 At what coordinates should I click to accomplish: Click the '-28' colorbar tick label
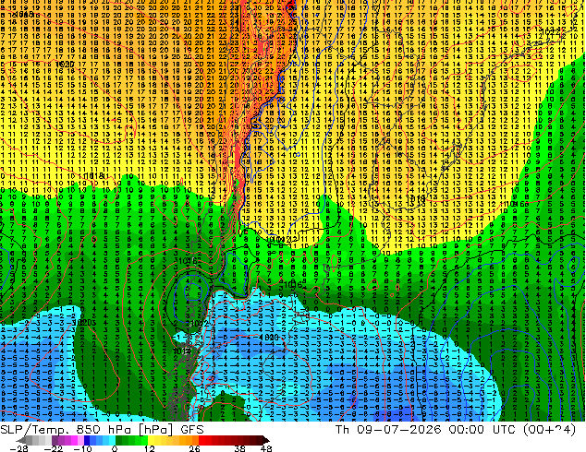pyautogui.click(x=18, y=448)
